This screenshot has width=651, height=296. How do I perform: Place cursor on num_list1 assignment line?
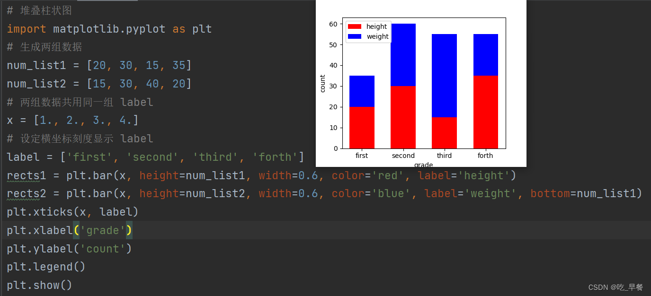(99, 65)
